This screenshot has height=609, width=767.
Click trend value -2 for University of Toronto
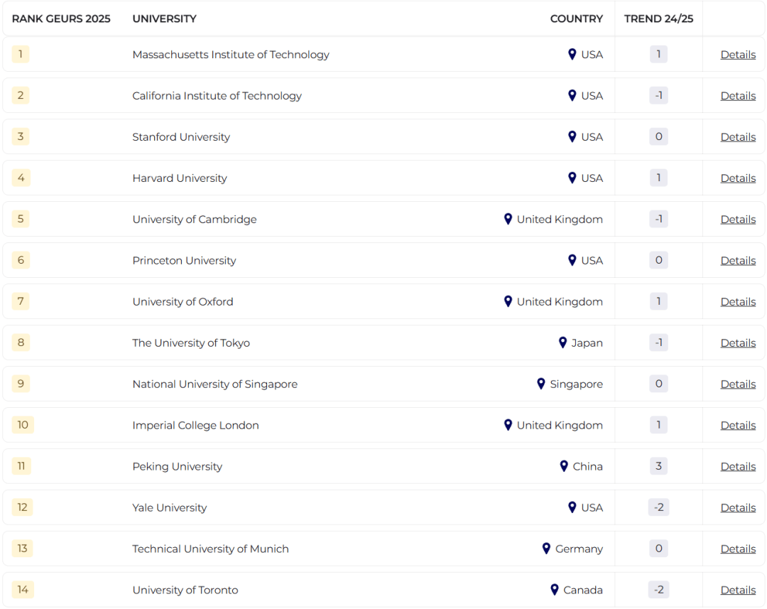point(658,589)
